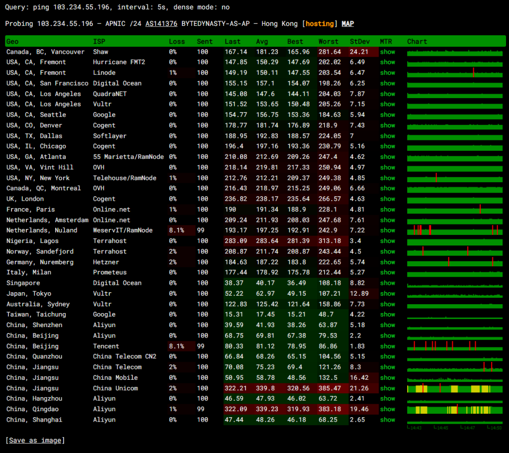Show MTR for Canada, BC, Vancouver Shaw
509x453 pixels.
click(x=388, y=52)
